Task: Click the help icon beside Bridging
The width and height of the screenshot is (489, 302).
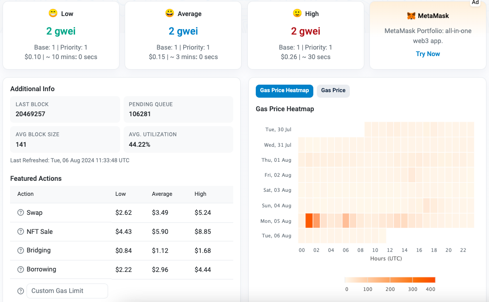Action: [x=21, y=250]
